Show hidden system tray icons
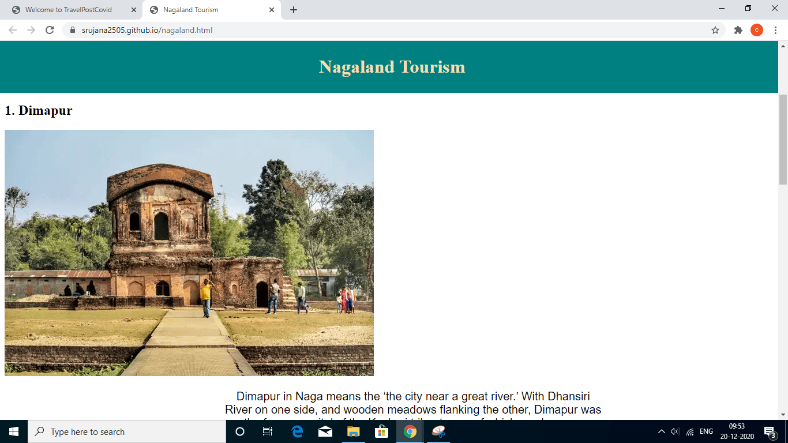Screen dimensions: 788x443 point(661,431)
